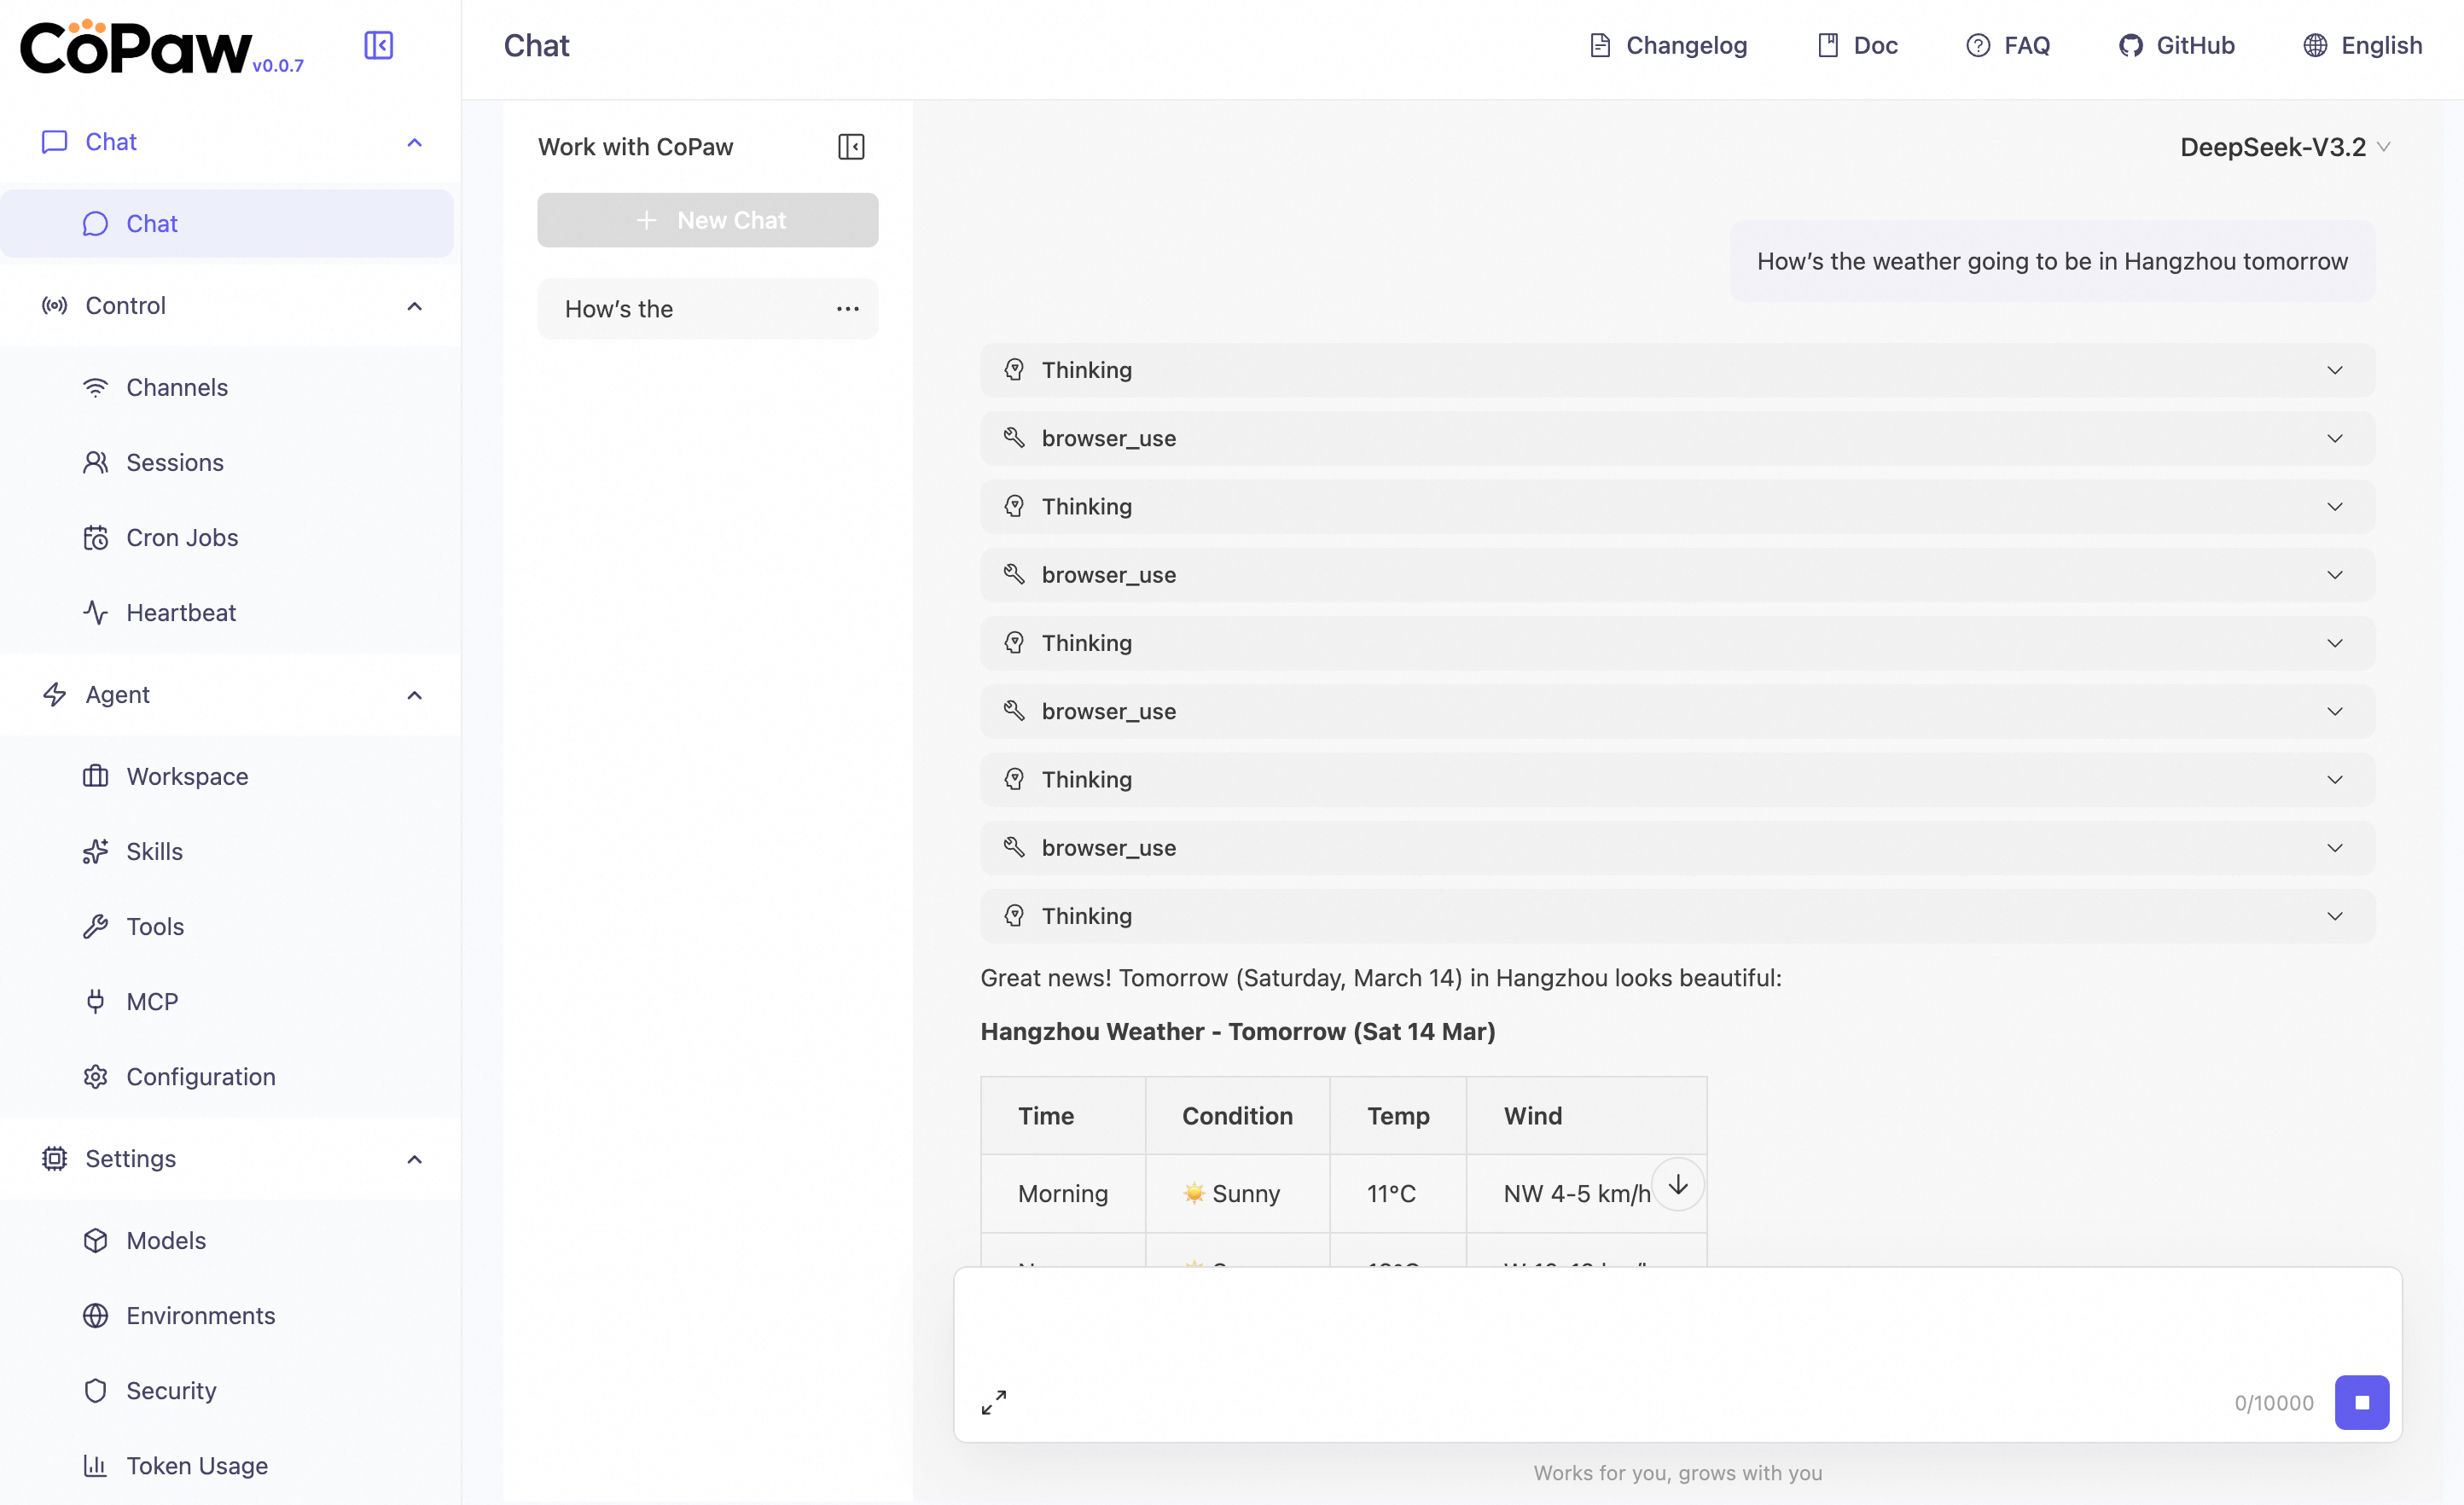Viewport: 2464px width, 1505px height.
Task: Expand the message input box
Action: point(993,1402)
